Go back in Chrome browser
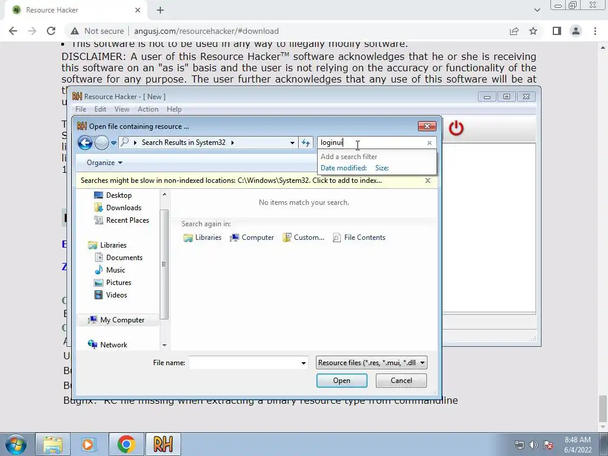 [13, 31]
